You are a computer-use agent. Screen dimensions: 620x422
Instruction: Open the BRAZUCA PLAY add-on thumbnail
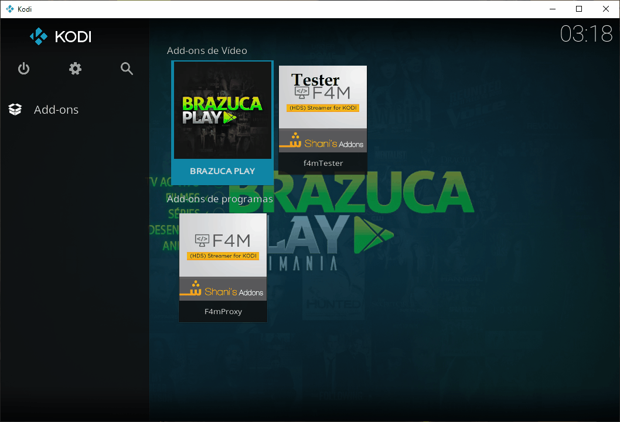coord(223,110)
